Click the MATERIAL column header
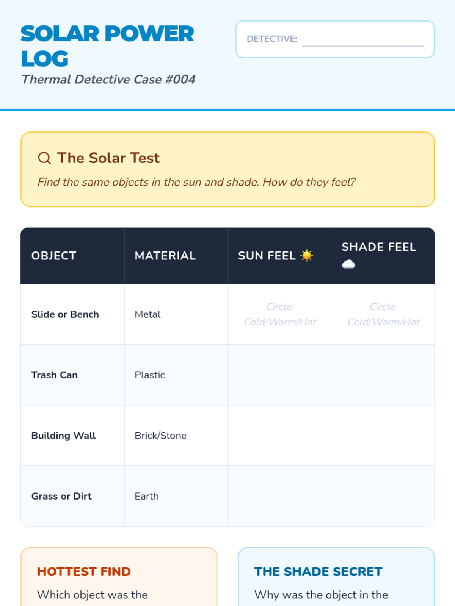 tap(165, 256)
